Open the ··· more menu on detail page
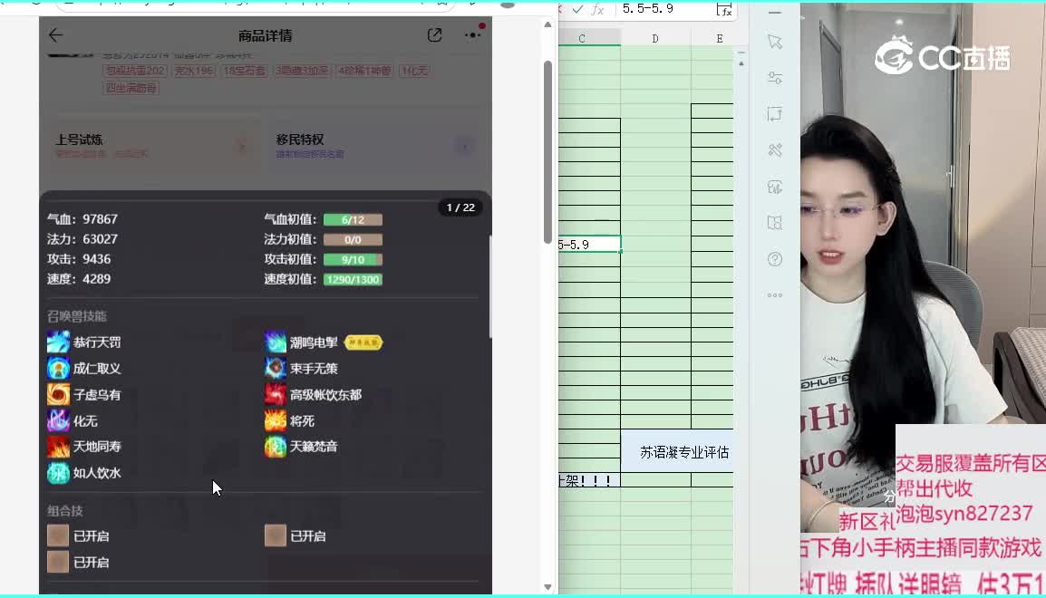Image resolution: width=1046 pixels, height=598 pixels. 470,34
